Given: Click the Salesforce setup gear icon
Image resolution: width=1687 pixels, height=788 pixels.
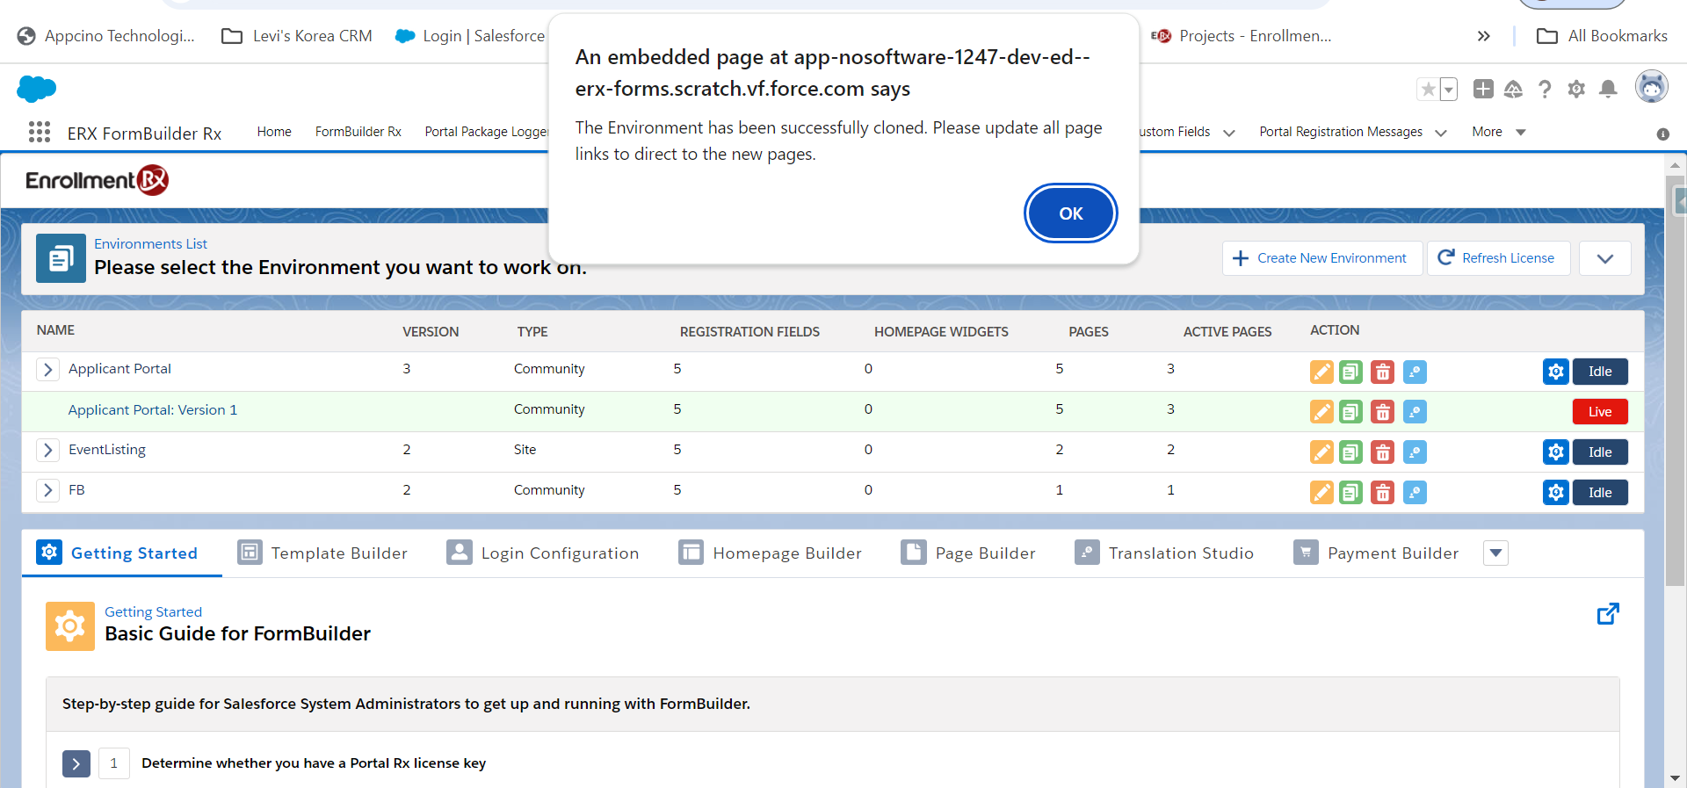Looking at the screenshot, I should 1576,89.
